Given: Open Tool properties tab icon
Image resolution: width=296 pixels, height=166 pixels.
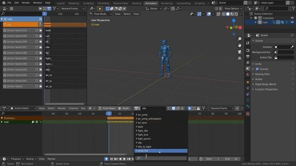Looking at the screenshot, I should 248,43.
